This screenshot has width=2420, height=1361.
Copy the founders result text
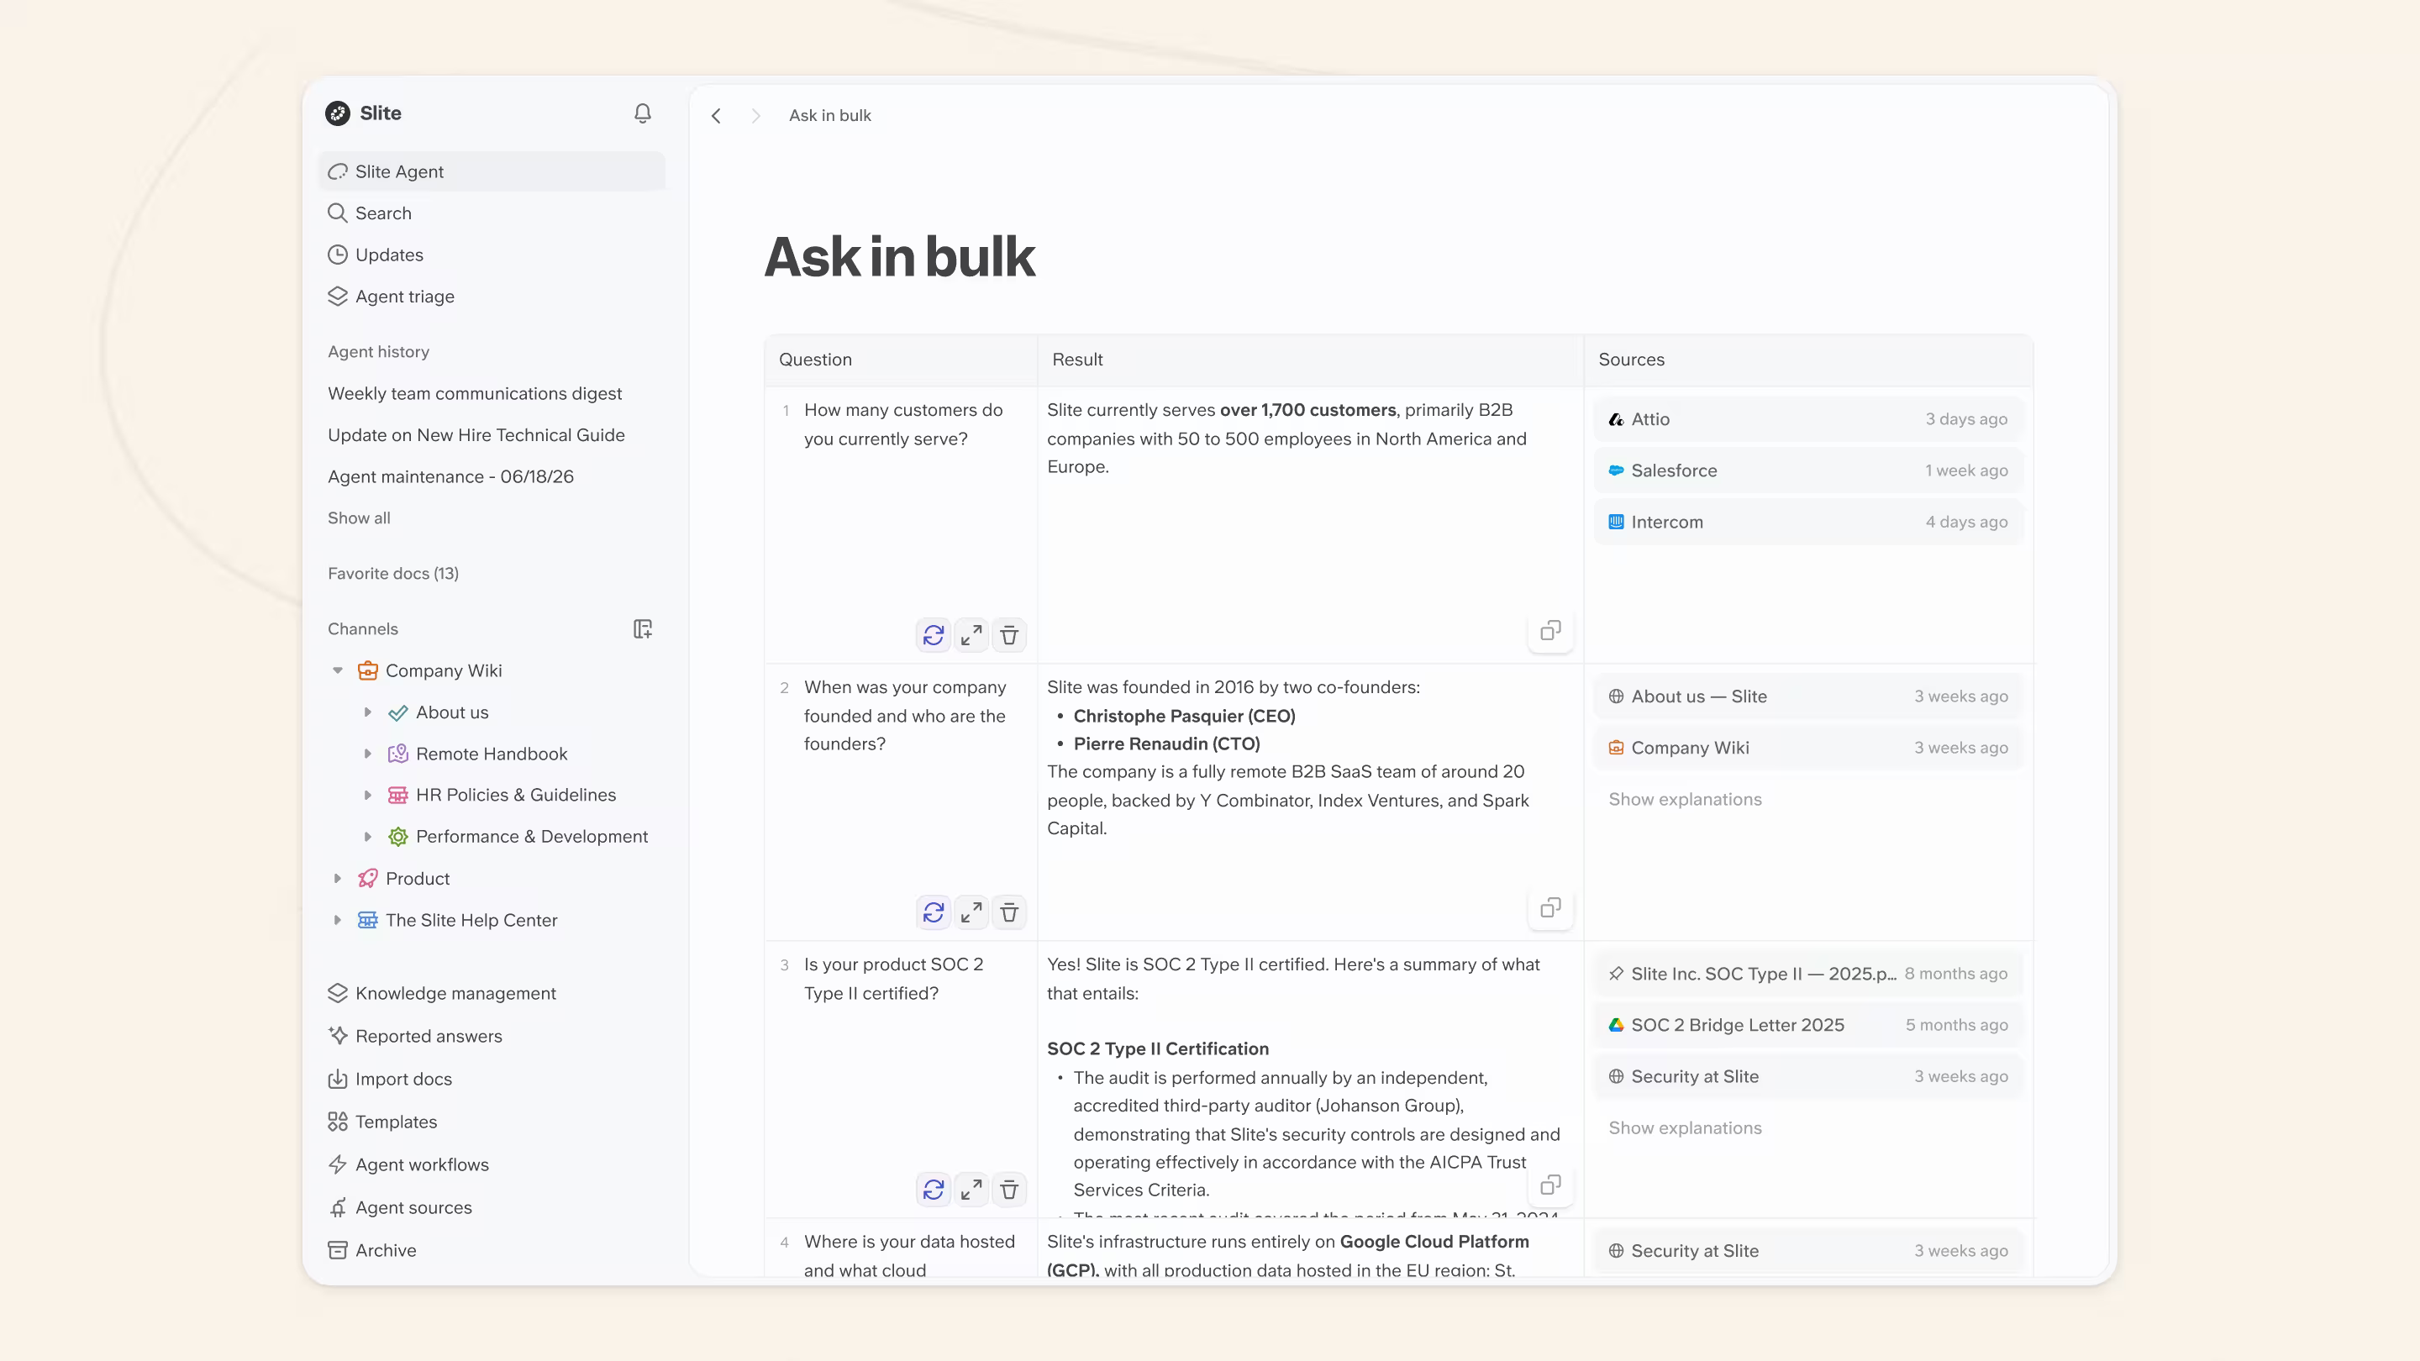click(1550, 907)
